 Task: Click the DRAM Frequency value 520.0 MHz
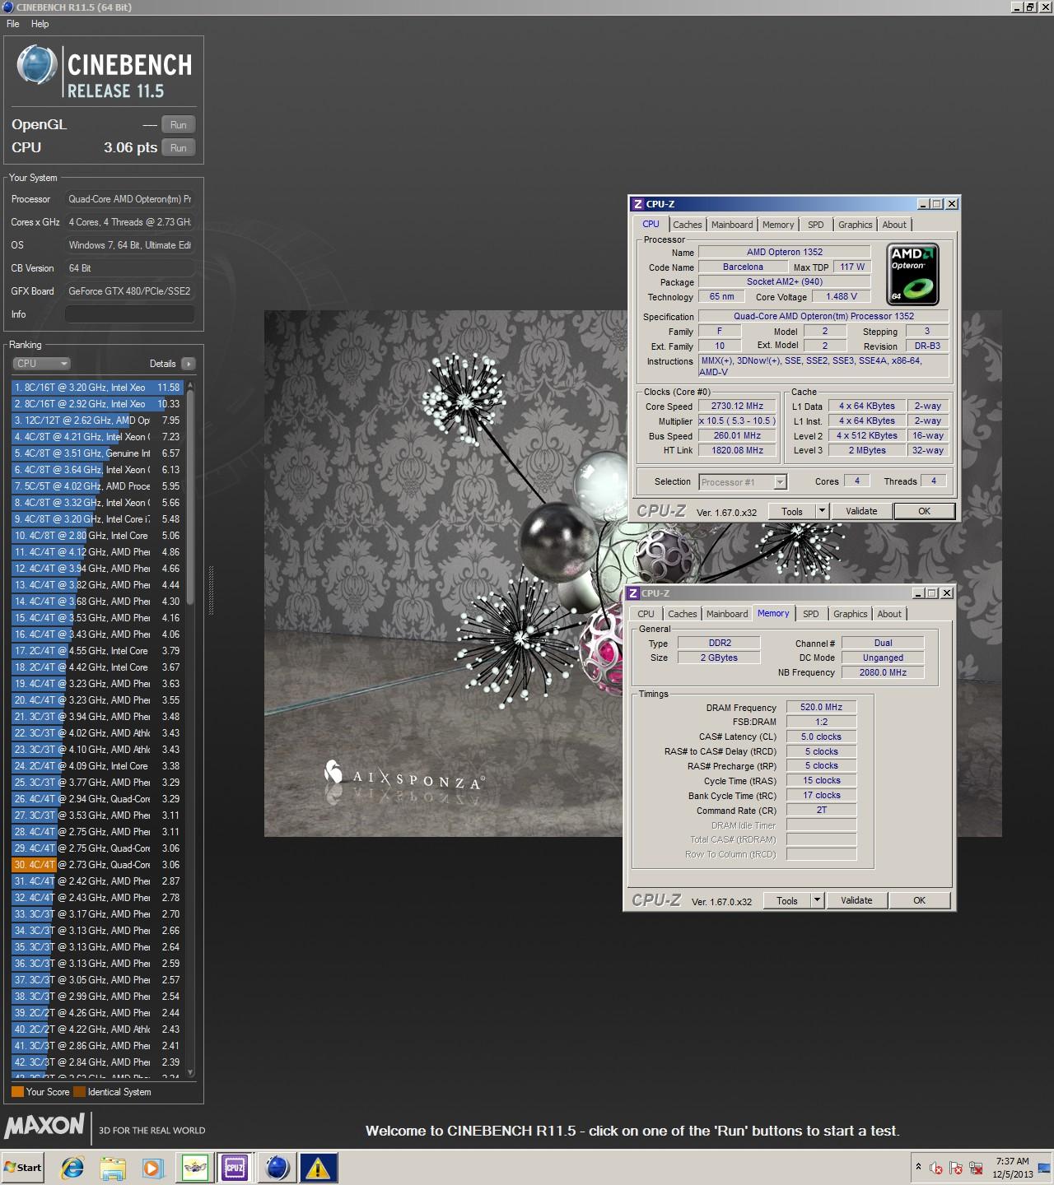point(821,707)
